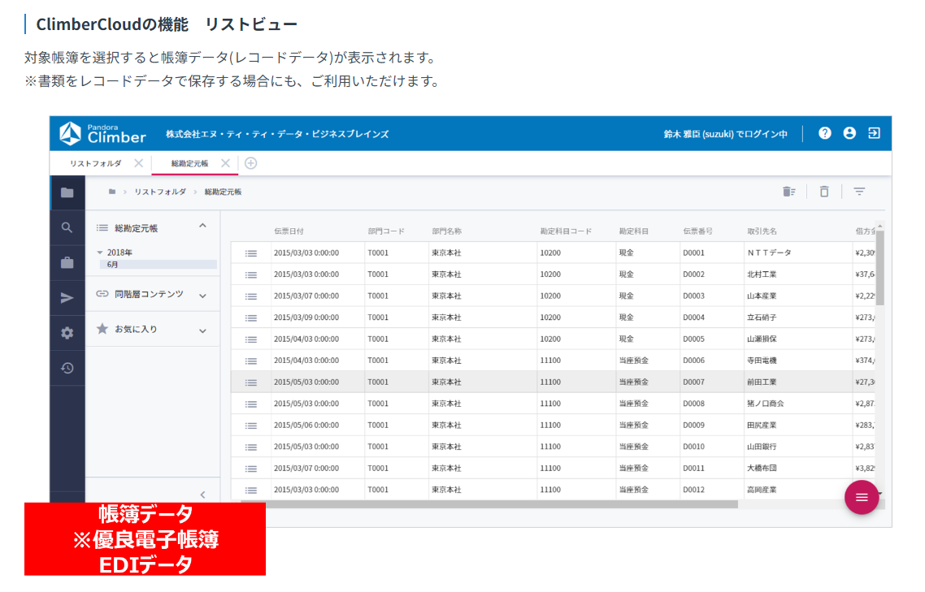Expand the 同階層コンテンツ section

pyautogui.click(x=203, y=296)
